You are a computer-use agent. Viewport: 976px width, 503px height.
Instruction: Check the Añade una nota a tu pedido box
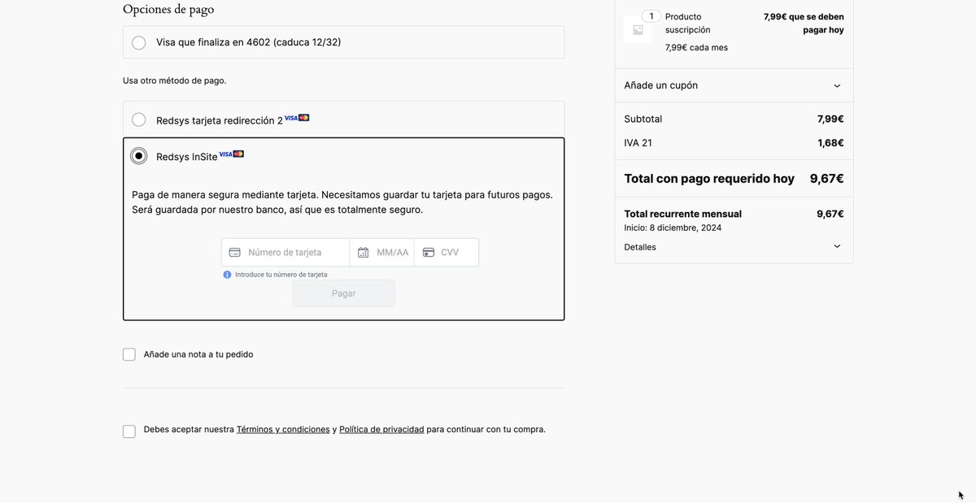pos(129,353)
